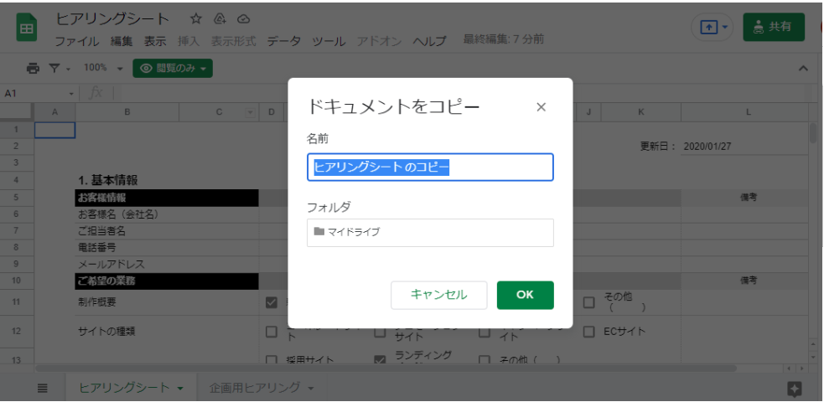Image resolution: width=824 pixels, height=402 pixels.
Task: Select row 5 header
Action: tap(17, 198)
